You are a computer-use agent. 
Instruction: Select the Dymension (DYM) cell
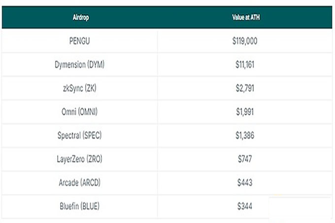tap(80, 65)
